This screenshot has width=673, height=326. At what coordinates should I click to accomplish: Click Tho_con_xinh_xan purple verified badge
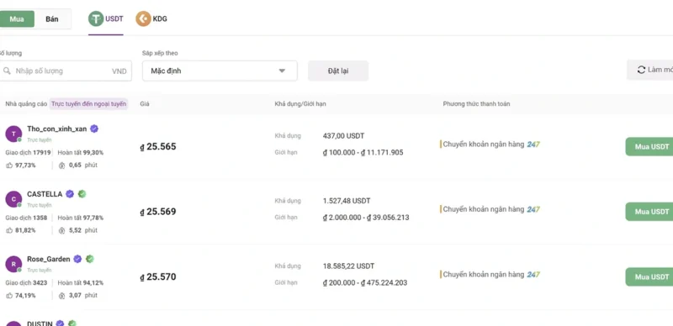tap(94, 129)
